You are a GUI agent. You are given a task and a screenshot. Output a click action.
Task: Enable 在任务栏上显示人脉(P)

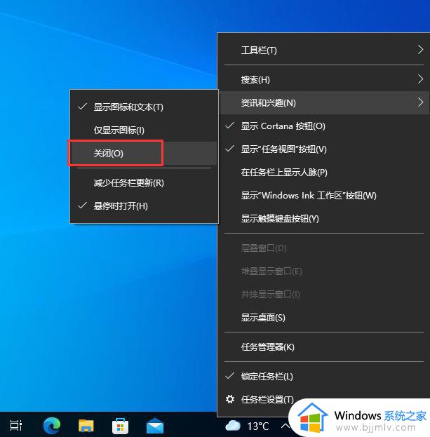(x=324, y=173)
